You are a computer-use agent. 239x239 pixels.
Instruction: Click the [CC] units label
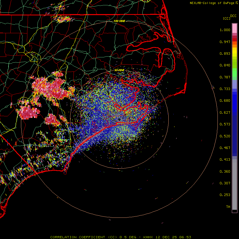pyautogui.click(x=227, y=18)
